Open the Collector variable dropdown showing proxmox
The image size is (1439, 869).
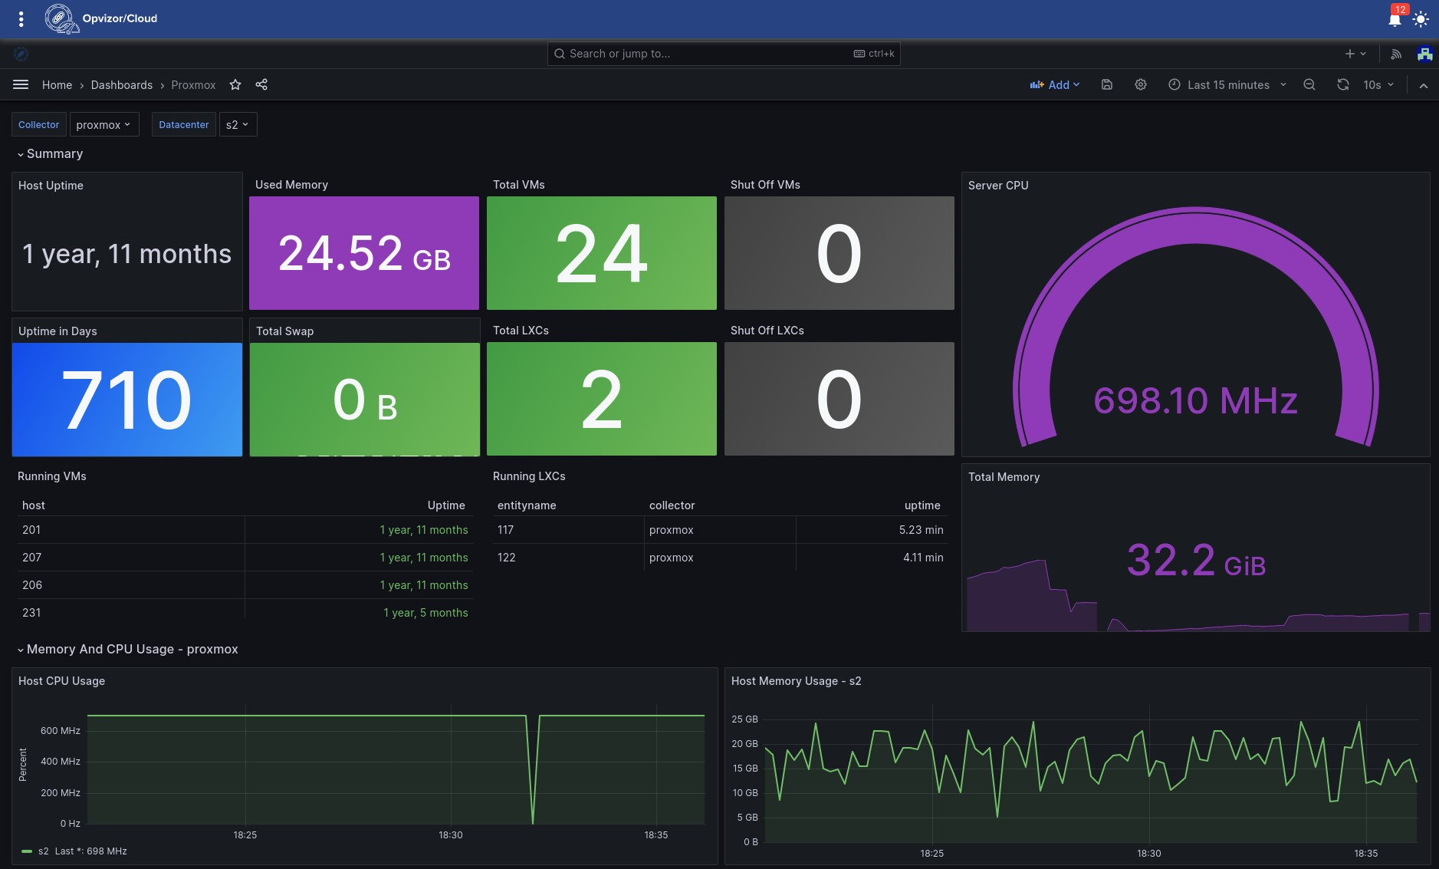click(103, 124)
